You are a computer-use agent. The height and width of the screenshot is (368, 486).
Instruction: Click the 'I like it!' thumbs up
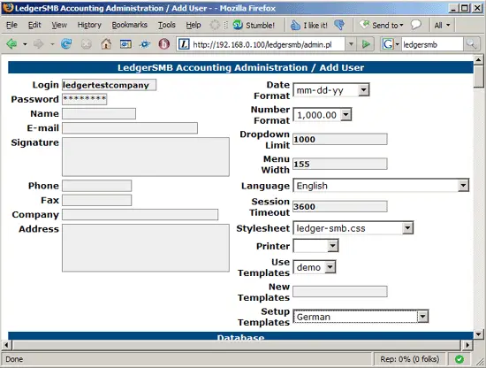coord(309,25)
